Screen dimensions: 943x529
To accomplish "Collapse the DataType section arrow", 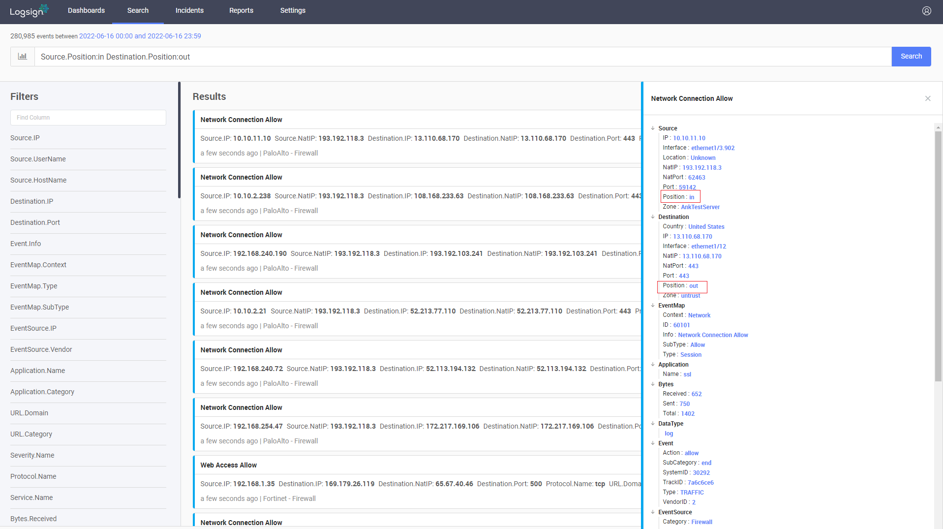I will coord(653,423).
